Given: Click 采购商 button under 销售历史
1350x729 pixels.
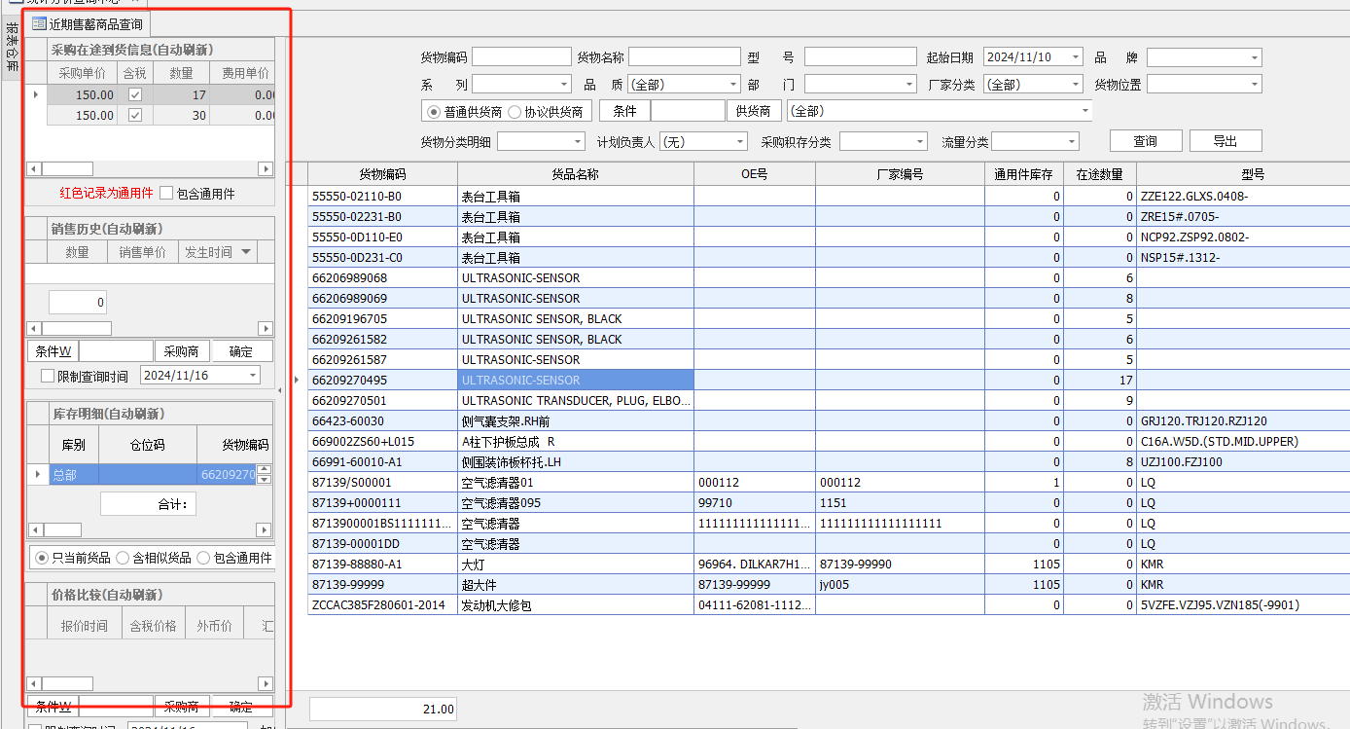Looking at the screenshot, I should click(181, 351).
